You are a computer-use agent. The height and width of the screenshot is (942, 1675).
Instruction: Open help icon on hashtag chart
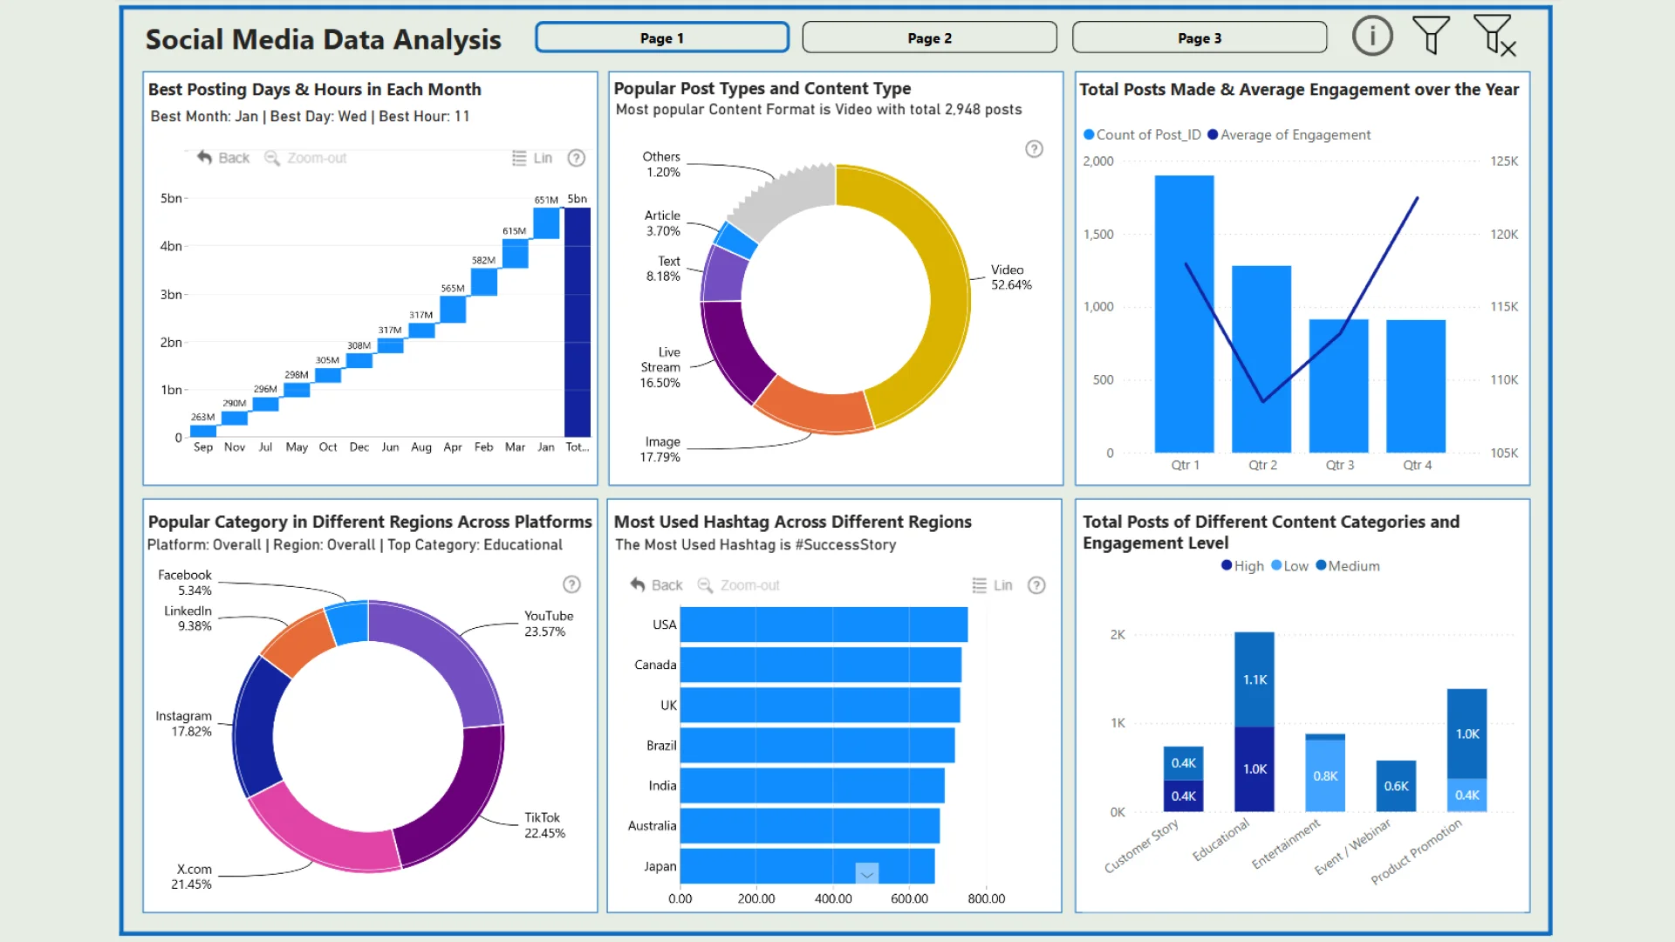[1036, 585]
